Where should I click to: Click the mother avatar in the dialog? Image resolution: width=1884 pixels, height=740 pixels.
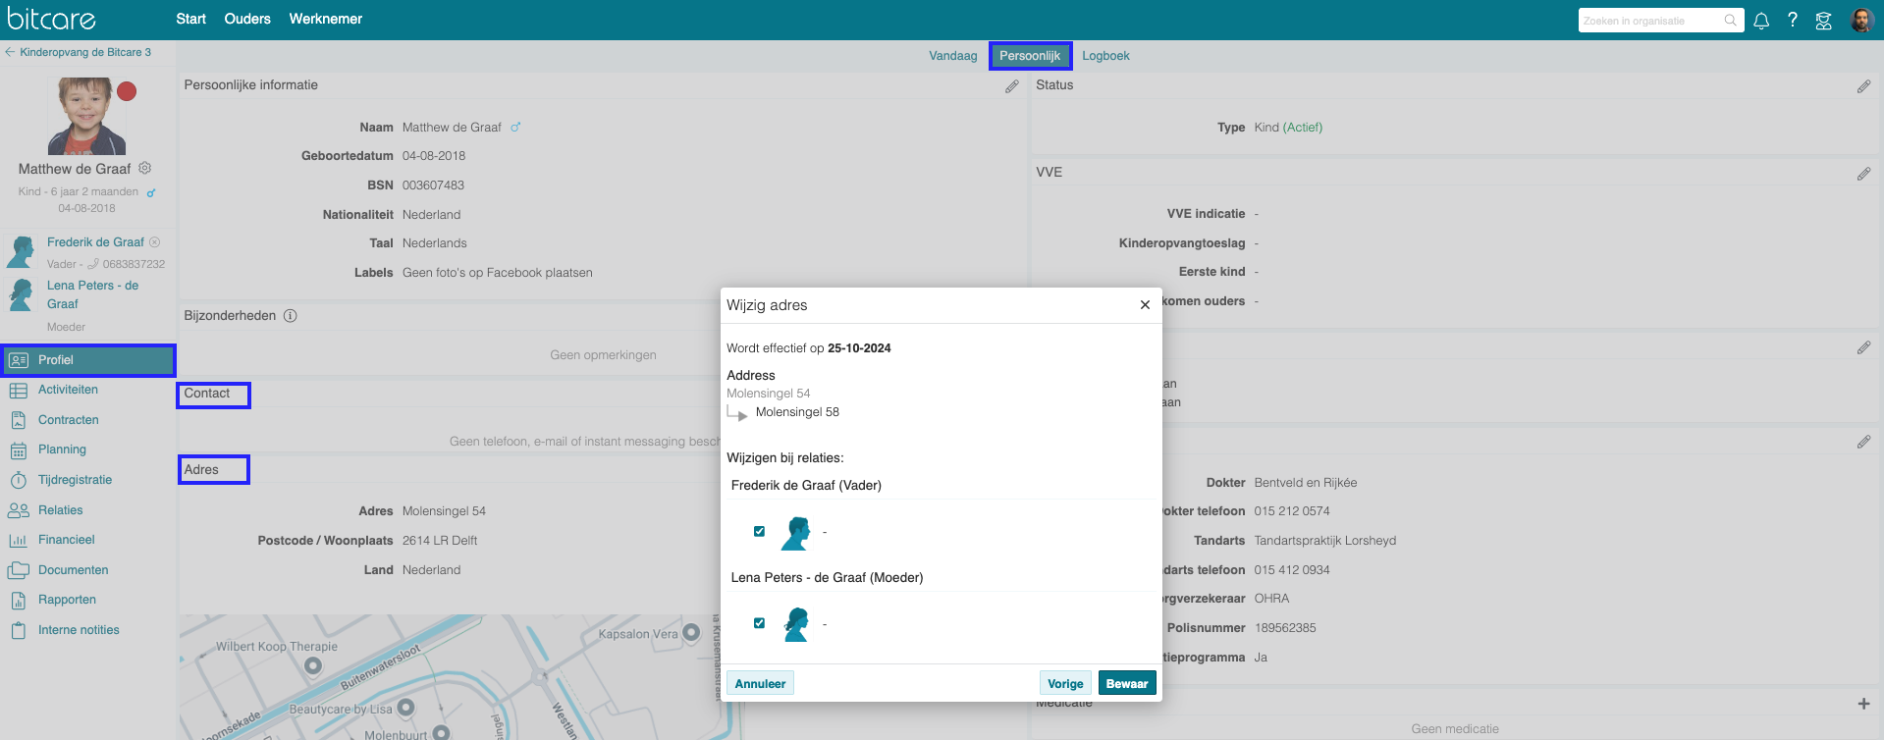796,624
